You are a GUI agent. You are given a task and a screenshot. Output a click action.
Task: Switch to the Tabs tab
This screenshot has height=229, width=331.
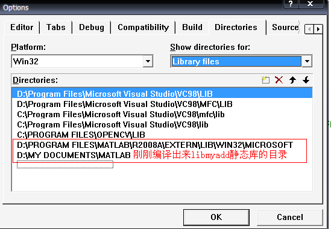(55, 28)
